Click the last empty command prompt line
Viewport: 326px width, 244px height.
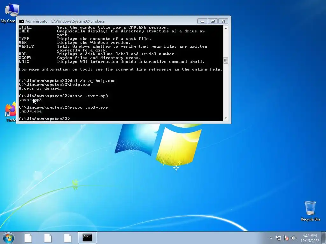(45, 119)
